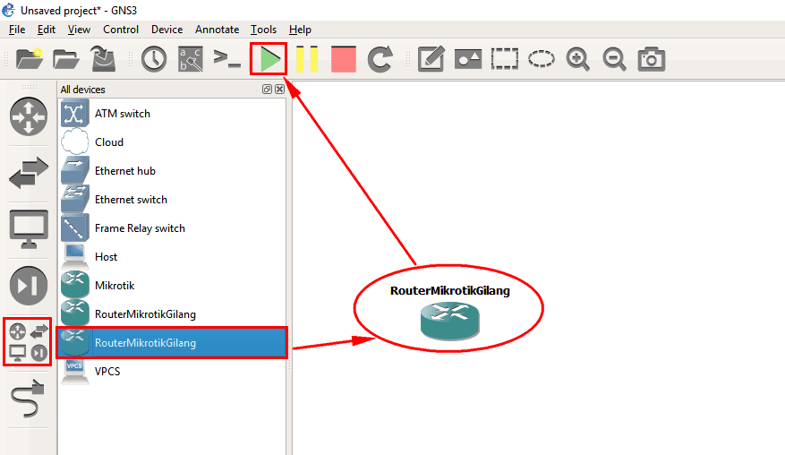Open the Annotate menu

pyautogui.click(x=217, y=30)
